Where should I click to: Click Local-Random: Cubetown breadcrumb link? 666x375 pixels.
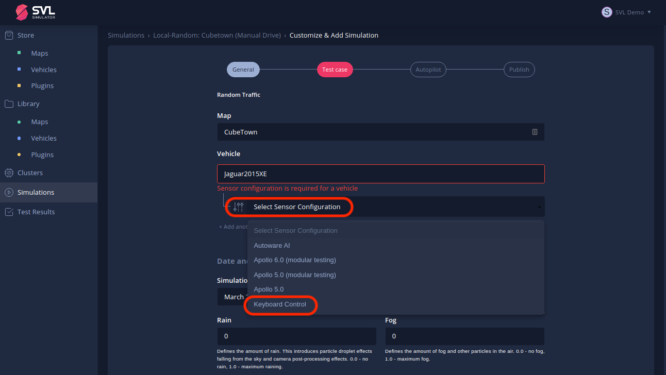[x=217, y=36]
